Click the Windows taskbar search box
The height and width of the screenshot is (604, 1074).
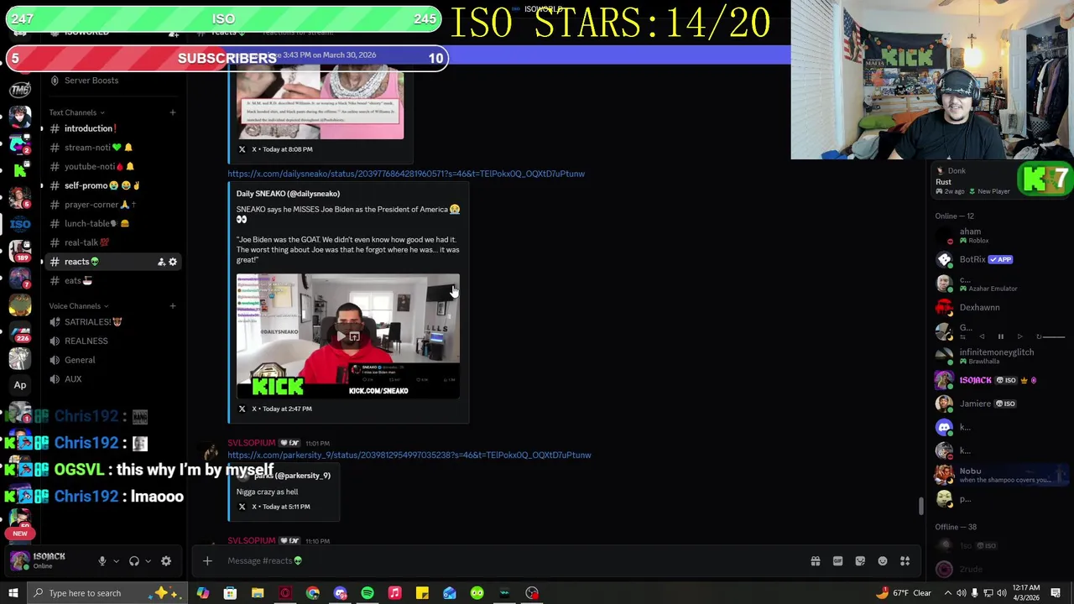pos(109,593)
